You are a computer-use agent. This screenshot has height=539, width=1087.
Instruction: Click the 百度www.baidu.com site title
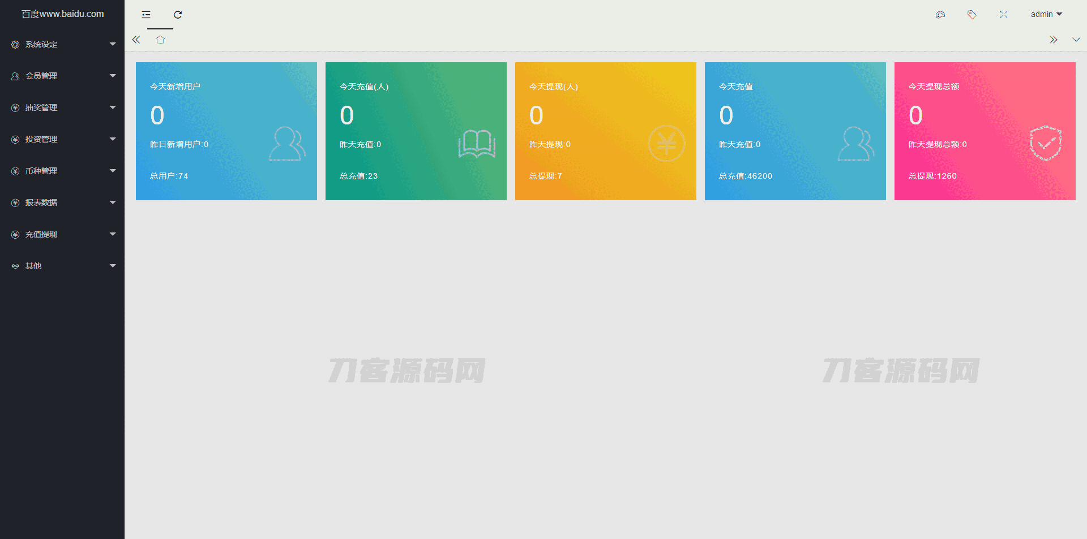pos(62,14)
